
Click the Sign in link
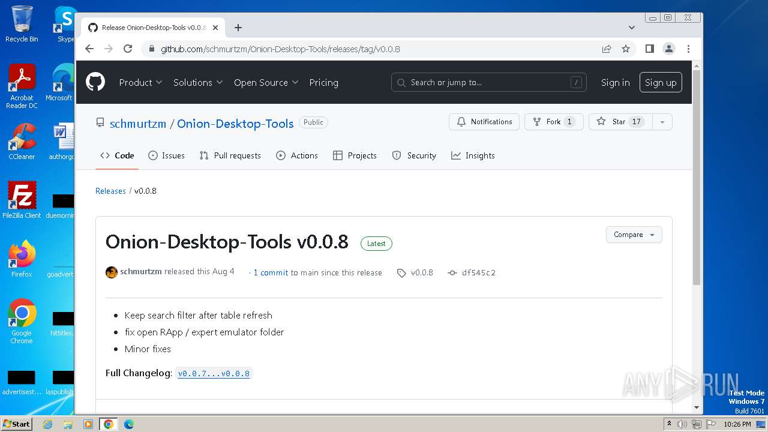point(615,83)
